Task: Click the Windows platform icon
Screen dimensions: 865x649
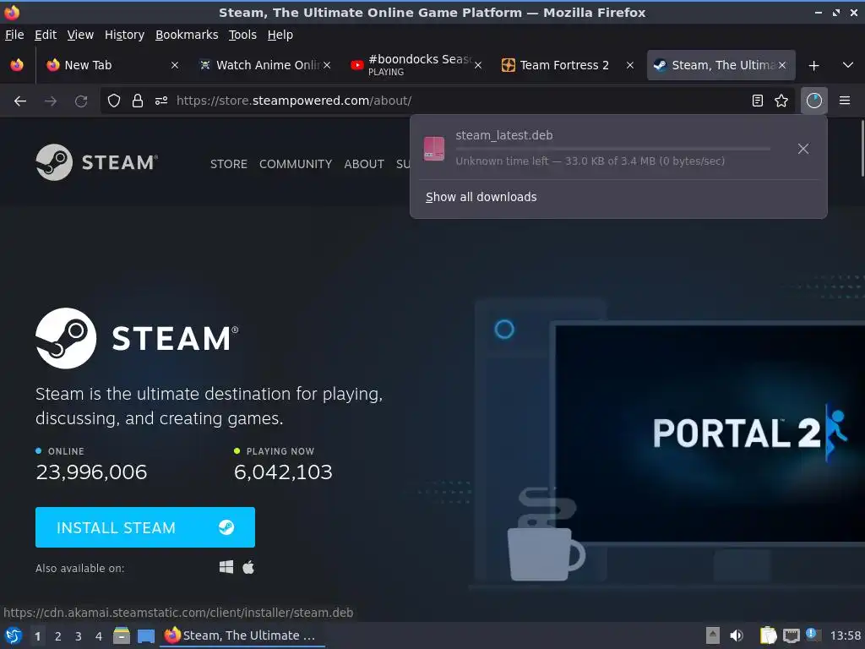Action: pyautogui.click(x=226, y=567)
